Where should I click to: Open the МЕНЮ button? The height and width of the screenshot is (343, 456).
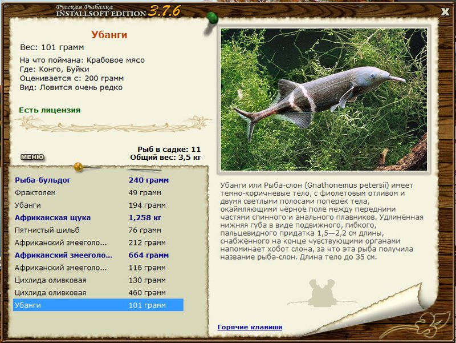pos(32,158)
